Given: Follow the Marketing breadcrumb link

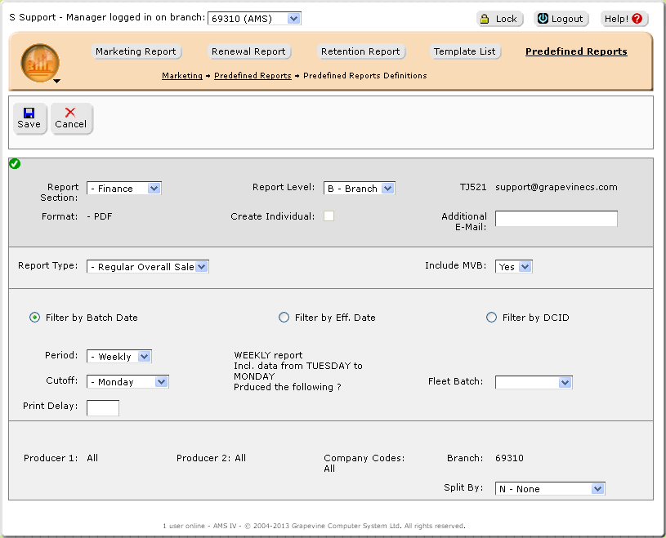Looking at the screenshot, I should pyautogui.click(x=182, y=76).
